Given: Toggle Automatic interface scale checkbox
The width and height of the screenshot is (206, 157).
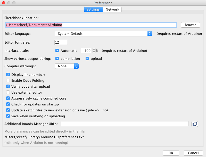Looking at the screenshot, I should 57,51.
